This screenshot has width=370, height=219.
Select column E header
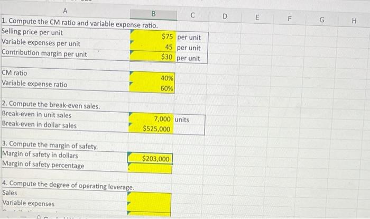[x=257, y=17]
